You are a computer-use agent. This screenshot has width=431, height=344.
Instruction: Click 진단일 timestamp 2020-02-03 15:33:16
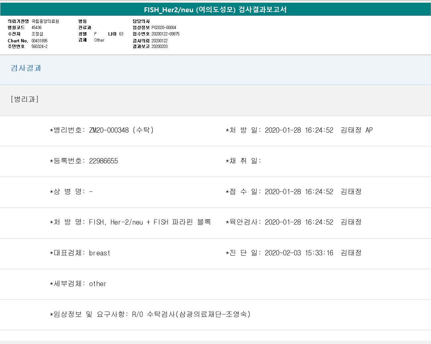[x=299, y=253]
